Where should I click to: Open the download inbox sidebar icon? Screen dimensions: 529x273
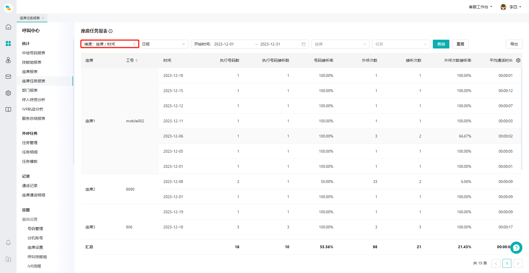[x=8, y=259]
